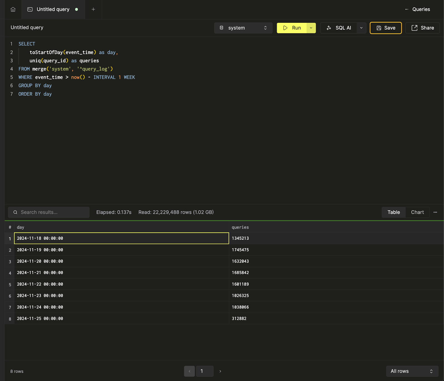Click the SQL console icon on the Untitled query tab
Image resolution: width=444 pixels, height=381 pixels.
click(x=30, y=9)
